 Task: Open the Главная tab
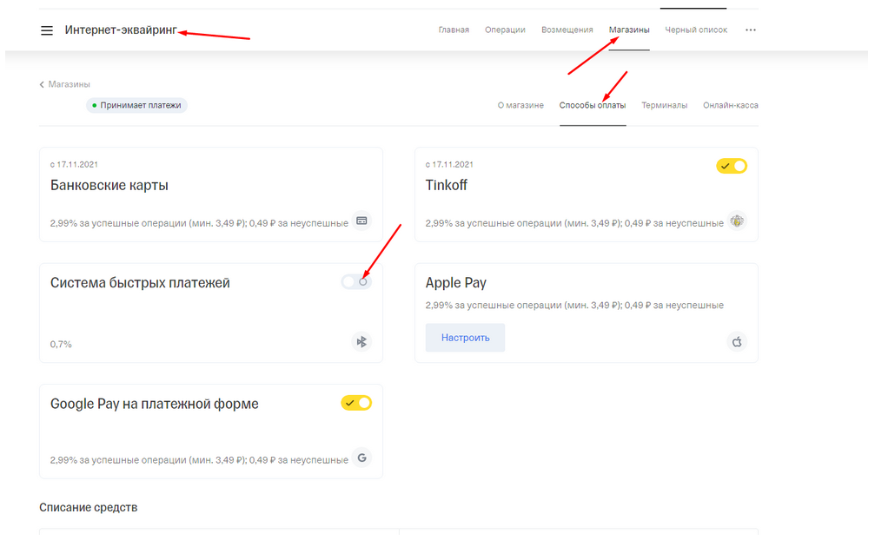(x=454, y=30)
